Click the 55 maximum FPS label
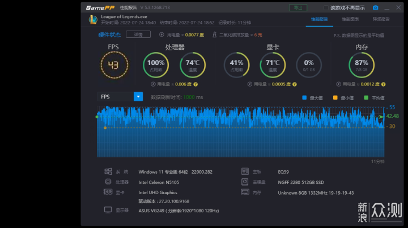This screenshot has height=228, width=408. [x=392, y=107]
